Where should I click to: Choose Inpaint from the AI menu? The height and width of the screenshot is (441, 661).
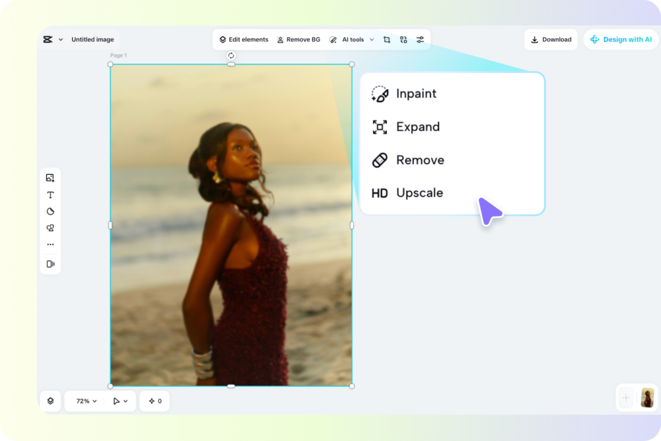click(416, 93)
